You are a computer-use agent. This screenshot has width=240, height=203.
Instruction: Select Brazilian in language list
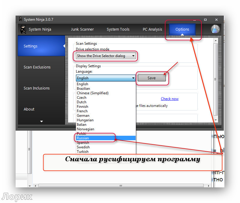106,89
